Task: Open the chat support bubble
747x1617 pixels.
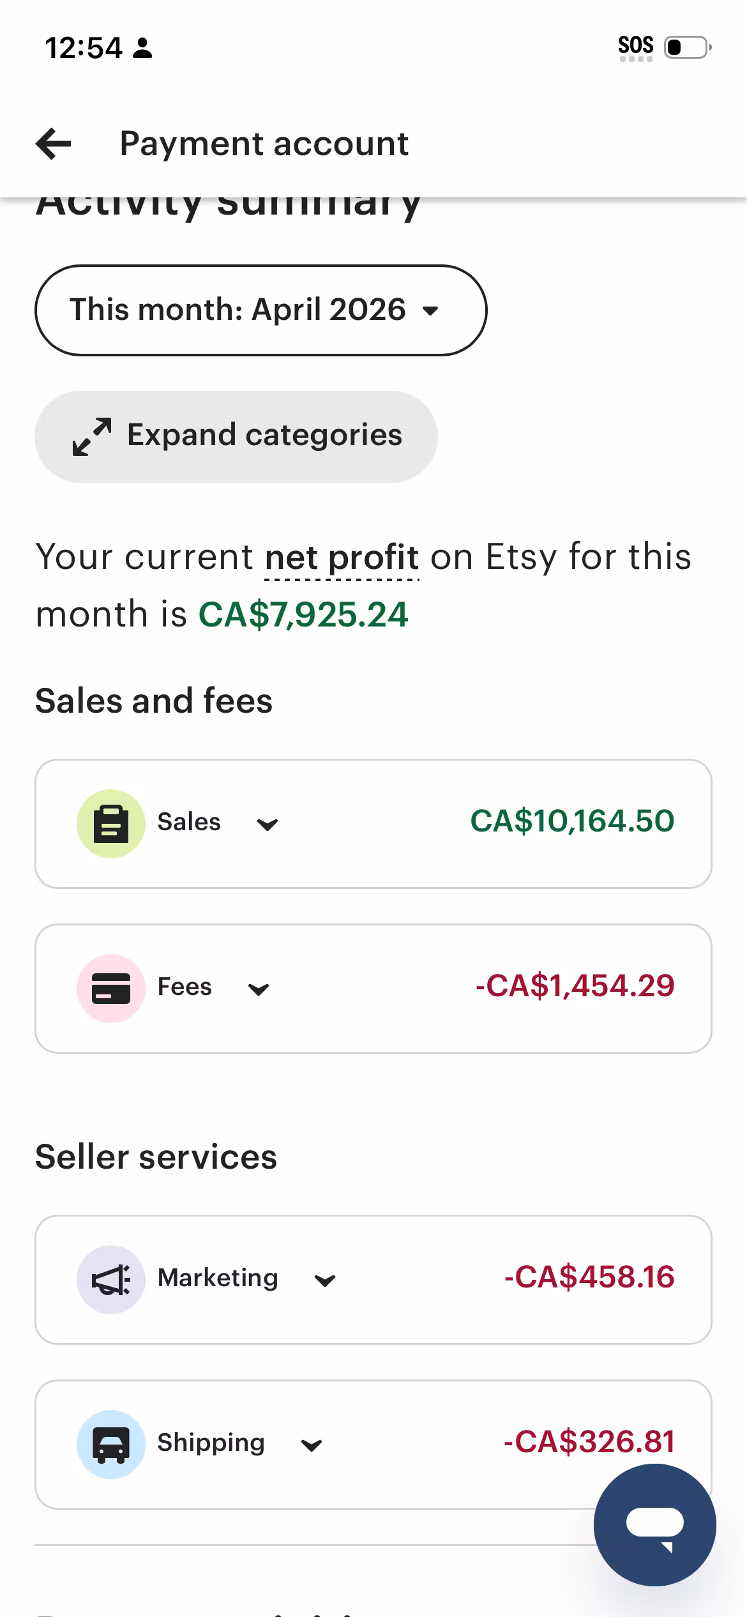Action: [x=654, y=1524]
